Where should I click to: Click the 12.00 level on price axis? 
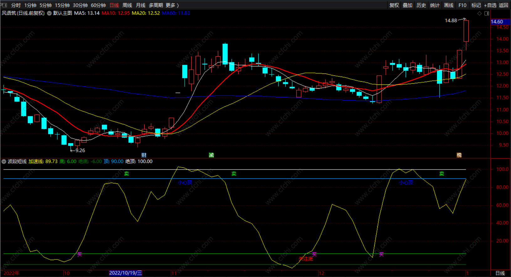coord(502,86)
